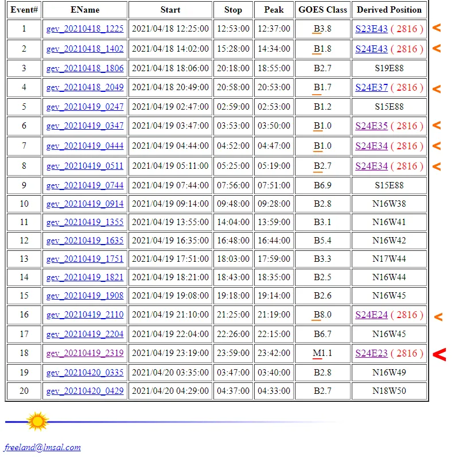This screenshot has width=459, height=457.
Task: Click the orange arrow beside event 4
Action: 437,89
